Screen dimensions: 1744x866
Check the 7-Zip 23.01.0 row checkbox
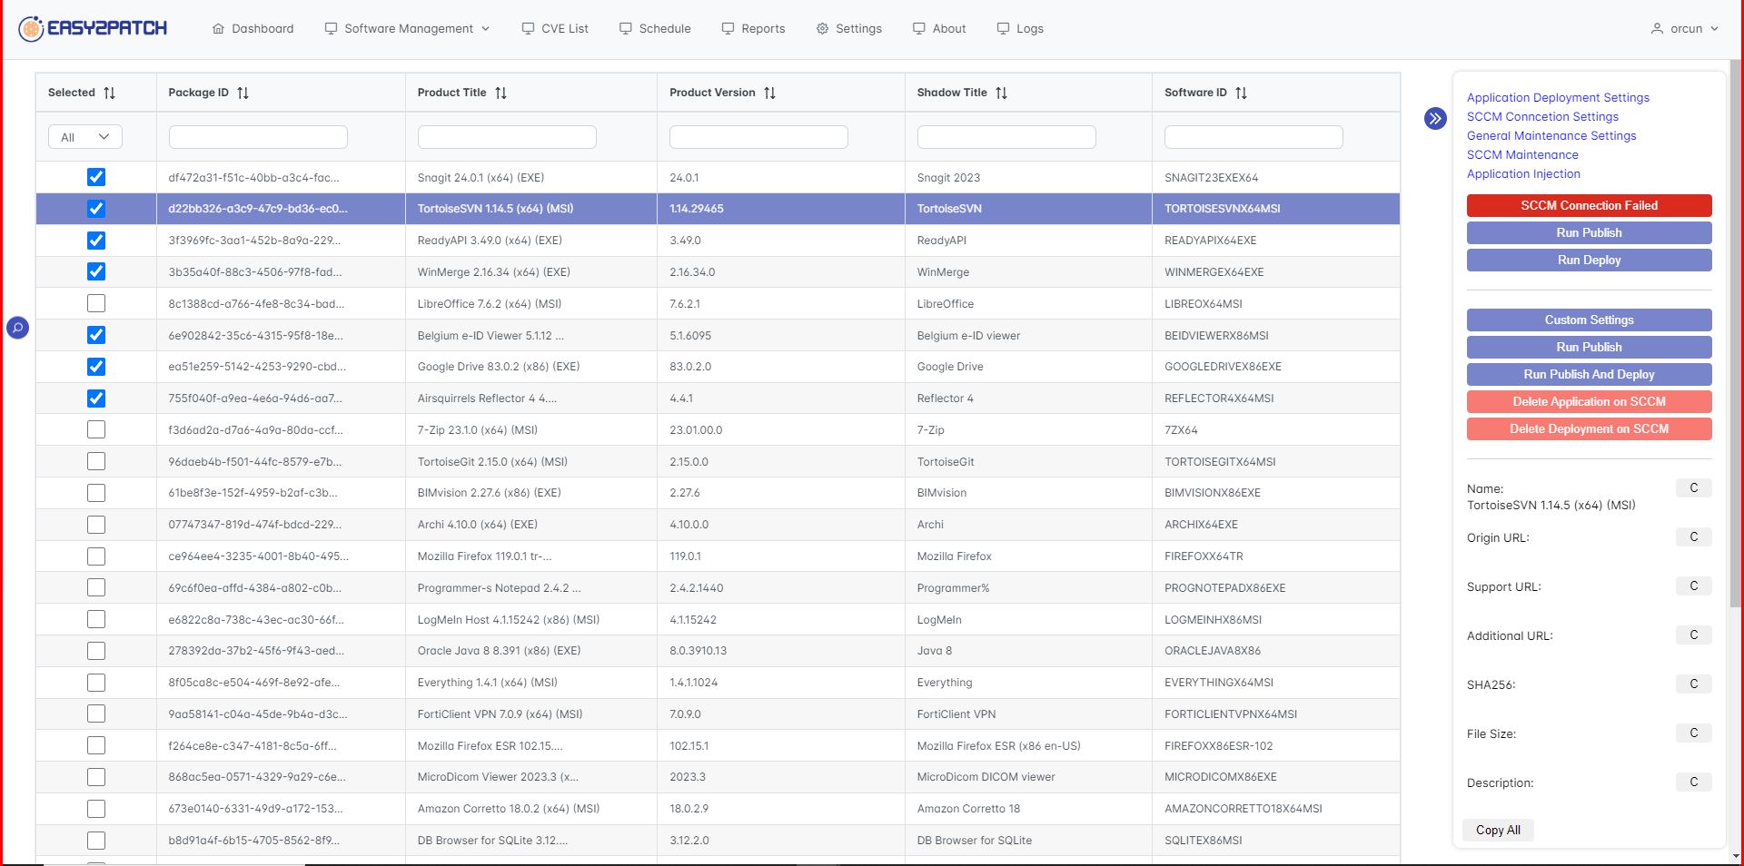(x=95, y=429)
